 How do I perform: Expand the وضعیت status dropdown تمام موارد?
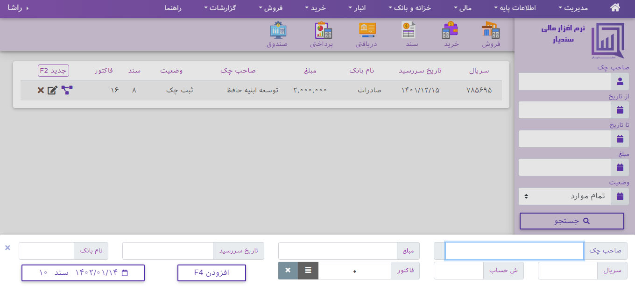click(564, 196)
